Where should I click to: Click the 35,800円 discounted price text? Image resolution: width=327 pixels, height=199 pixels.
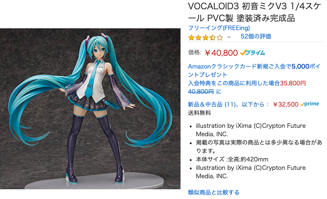click(293, 83)
